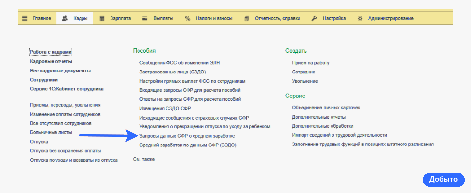Open Отпуска по уходу и возвраты
The height and width of the screenshot is (193, 471).
tap(74, 160)
